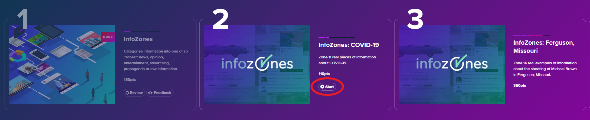Click the InfoZones lesson title

pos(138,39)
